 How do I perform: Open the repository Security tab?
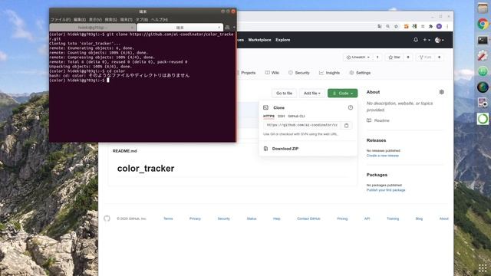(x=299, y=73)
